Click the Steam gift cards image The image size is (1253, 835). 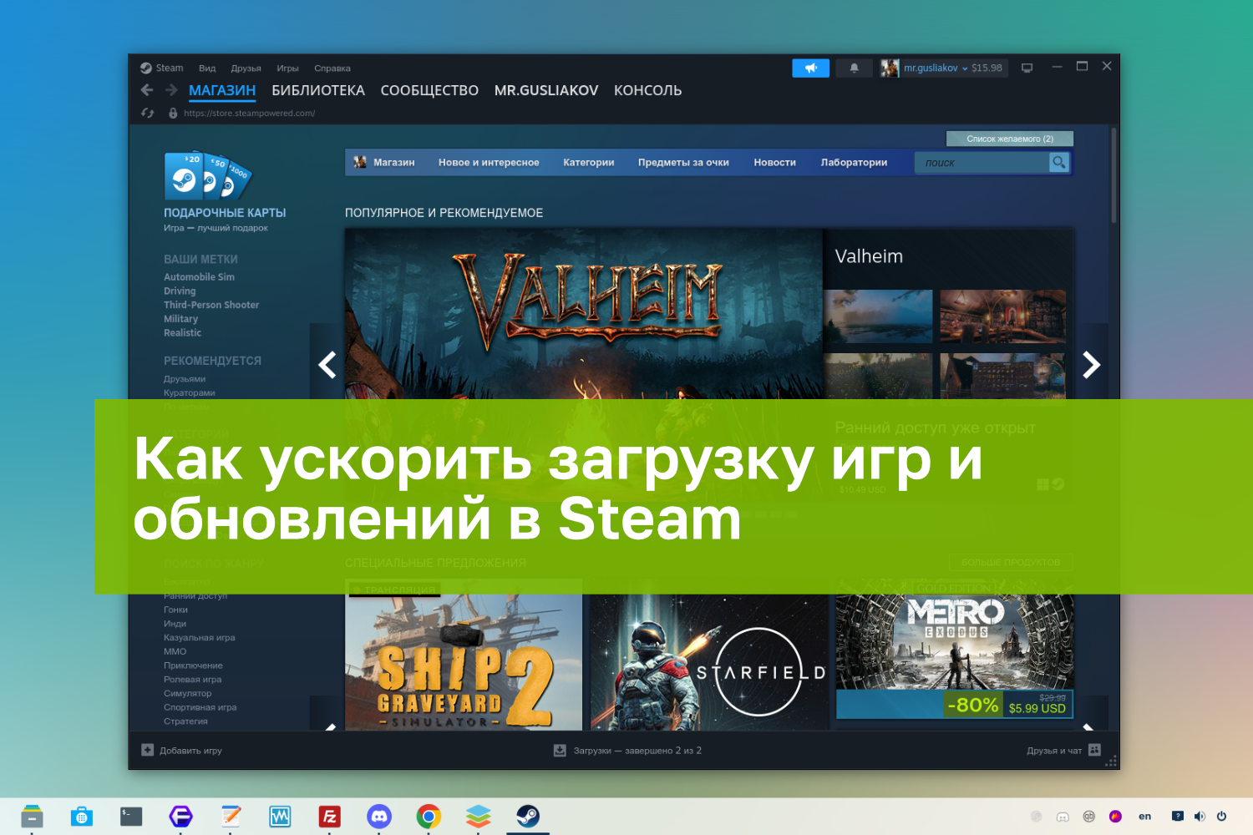point(208,175)
